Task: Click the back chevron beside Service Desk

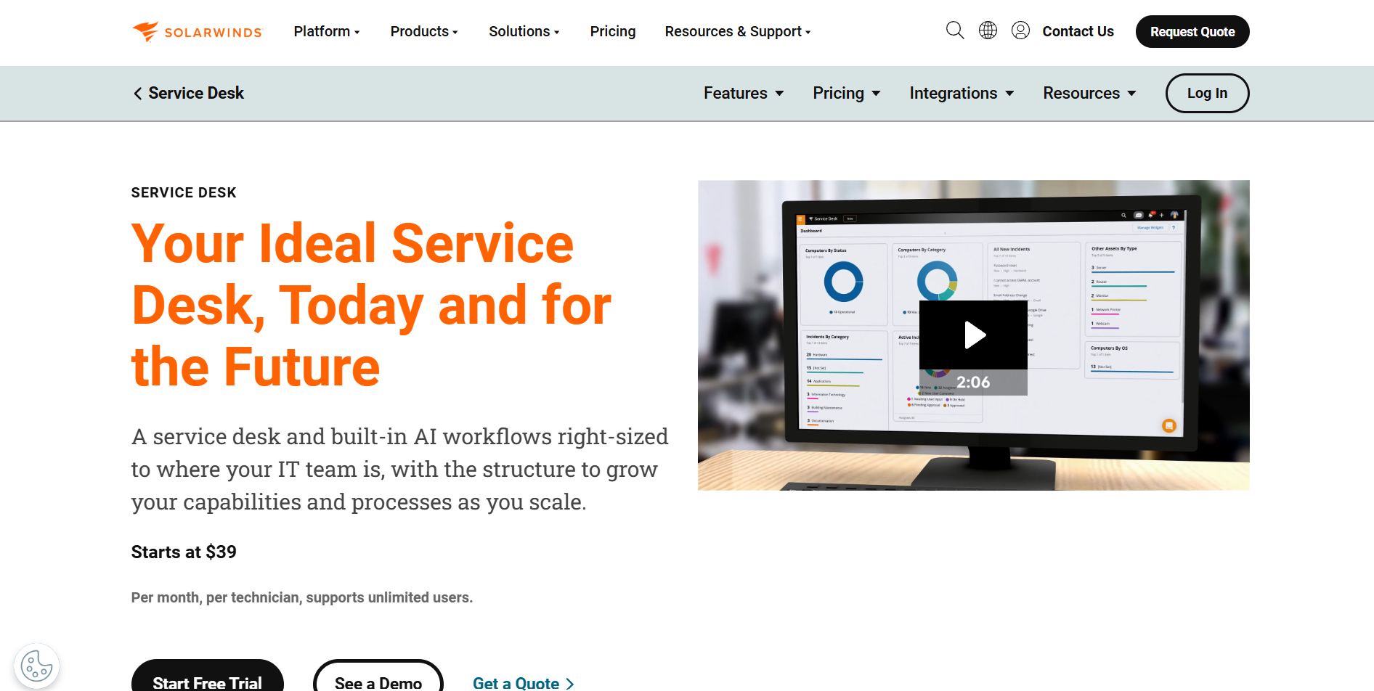Action: coord(137,94)
